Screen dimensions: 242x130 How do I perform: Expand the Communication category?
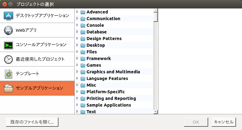(77, 18)
